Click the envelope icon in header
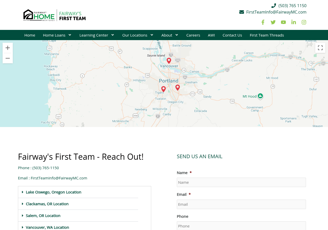328x230 pixels. 242,12
